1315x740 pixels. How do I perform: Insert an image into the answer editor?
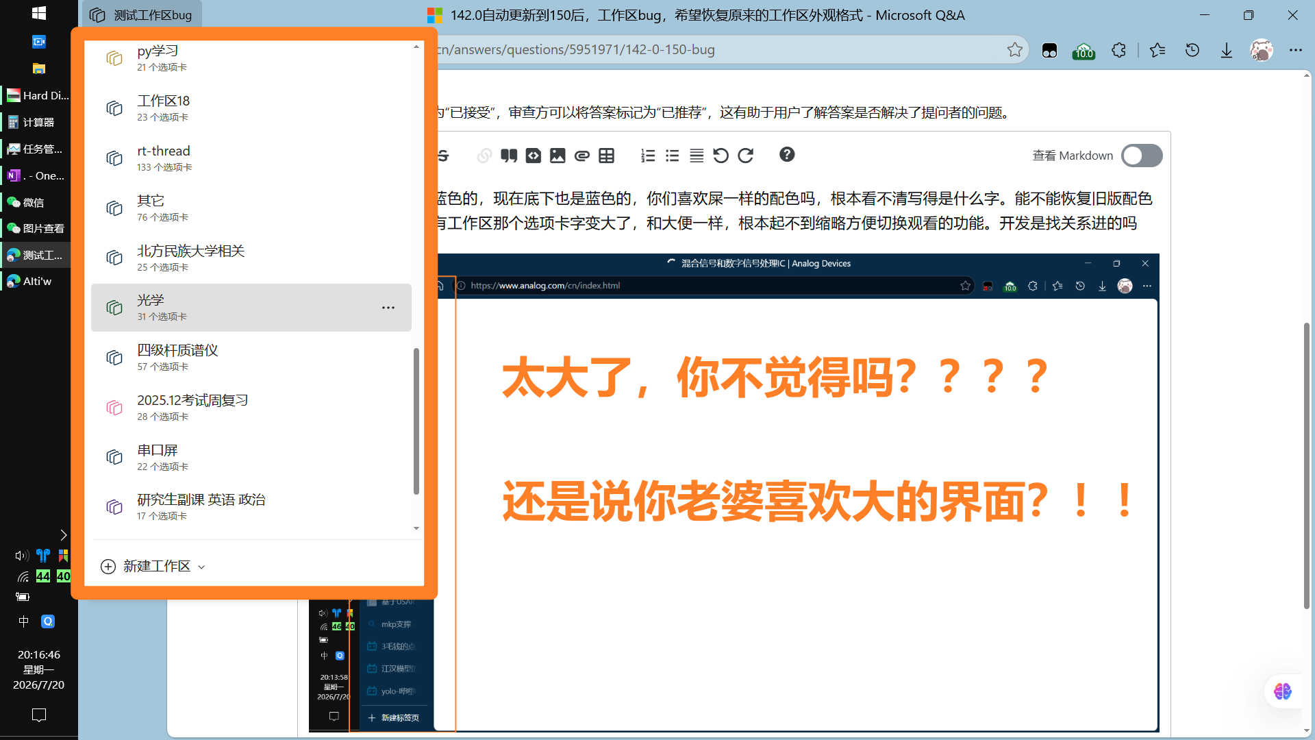(558, 156)
